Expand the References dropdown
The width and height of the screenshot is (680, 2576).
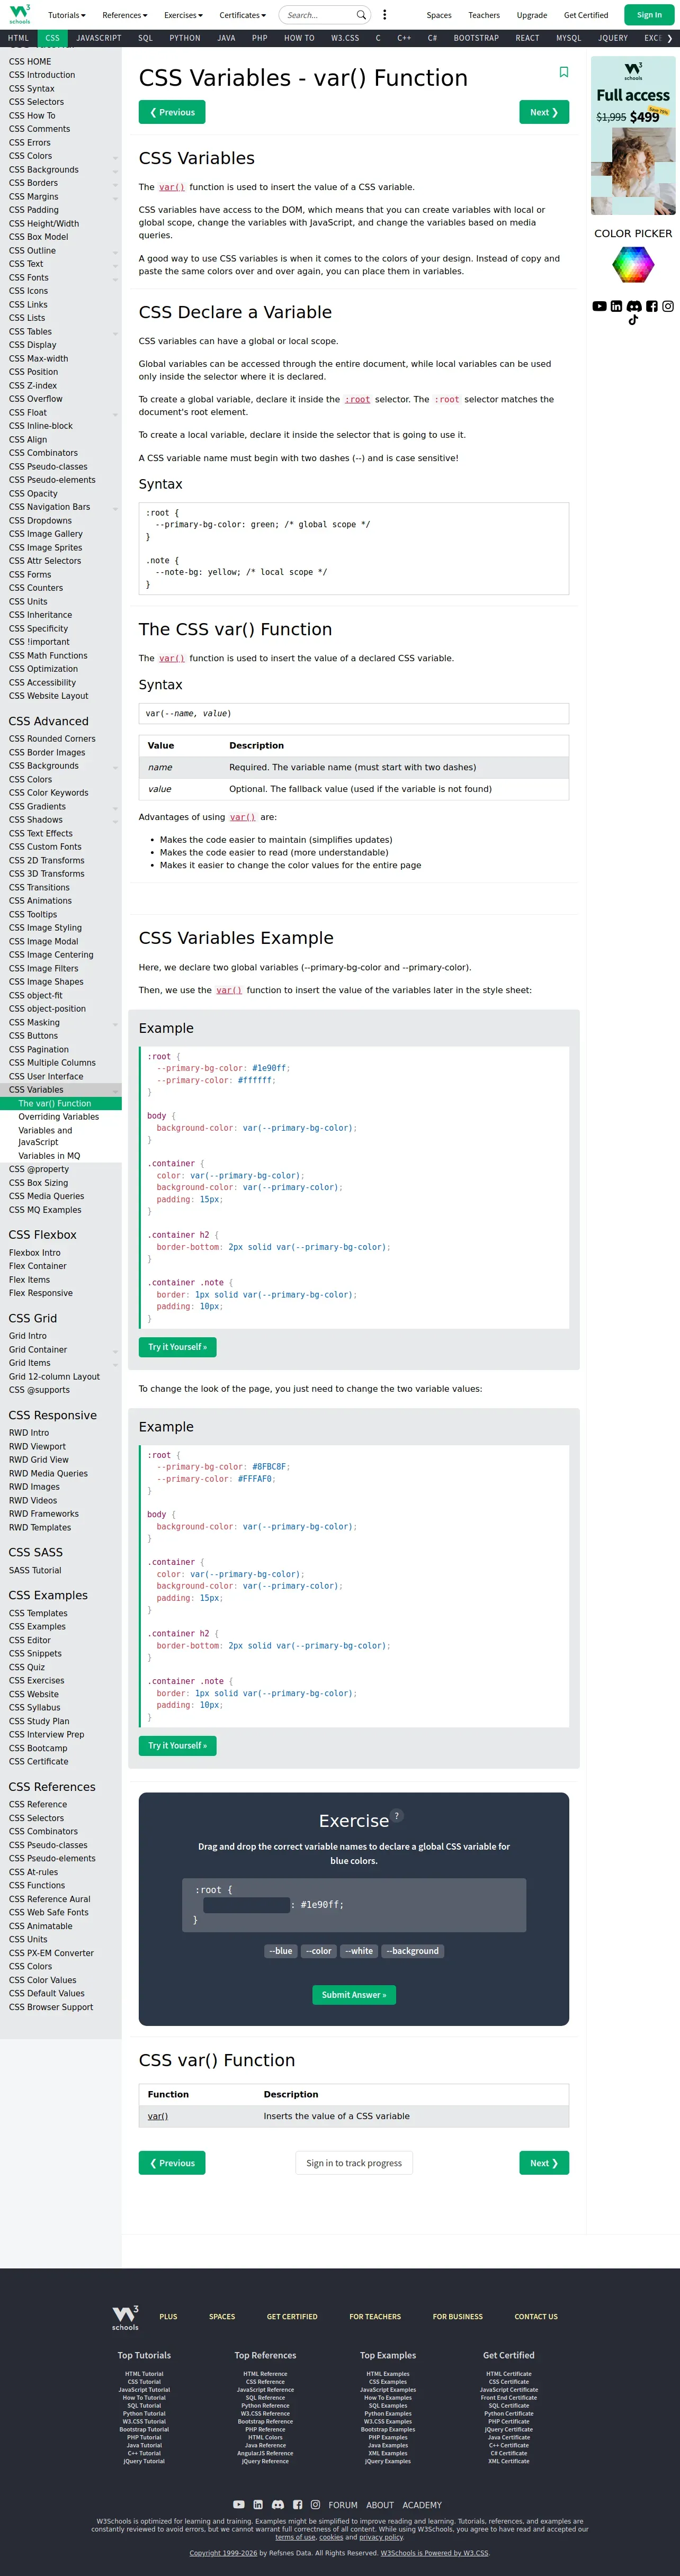point(124,15)
